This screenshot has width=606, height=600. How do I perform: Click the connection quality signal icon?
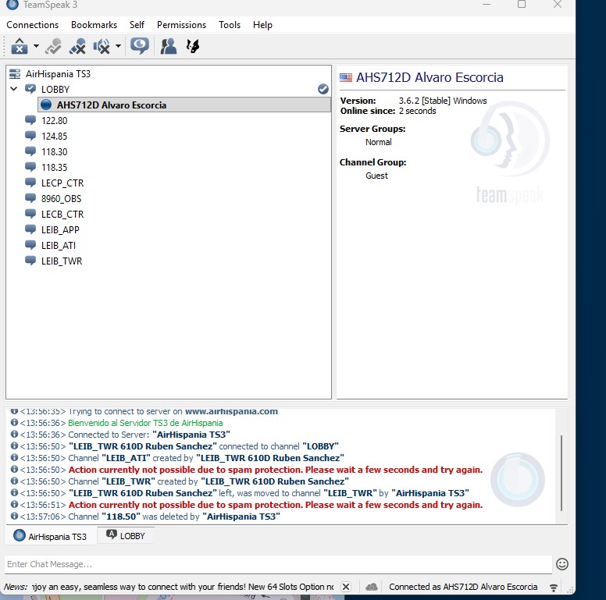pos(554,587)
